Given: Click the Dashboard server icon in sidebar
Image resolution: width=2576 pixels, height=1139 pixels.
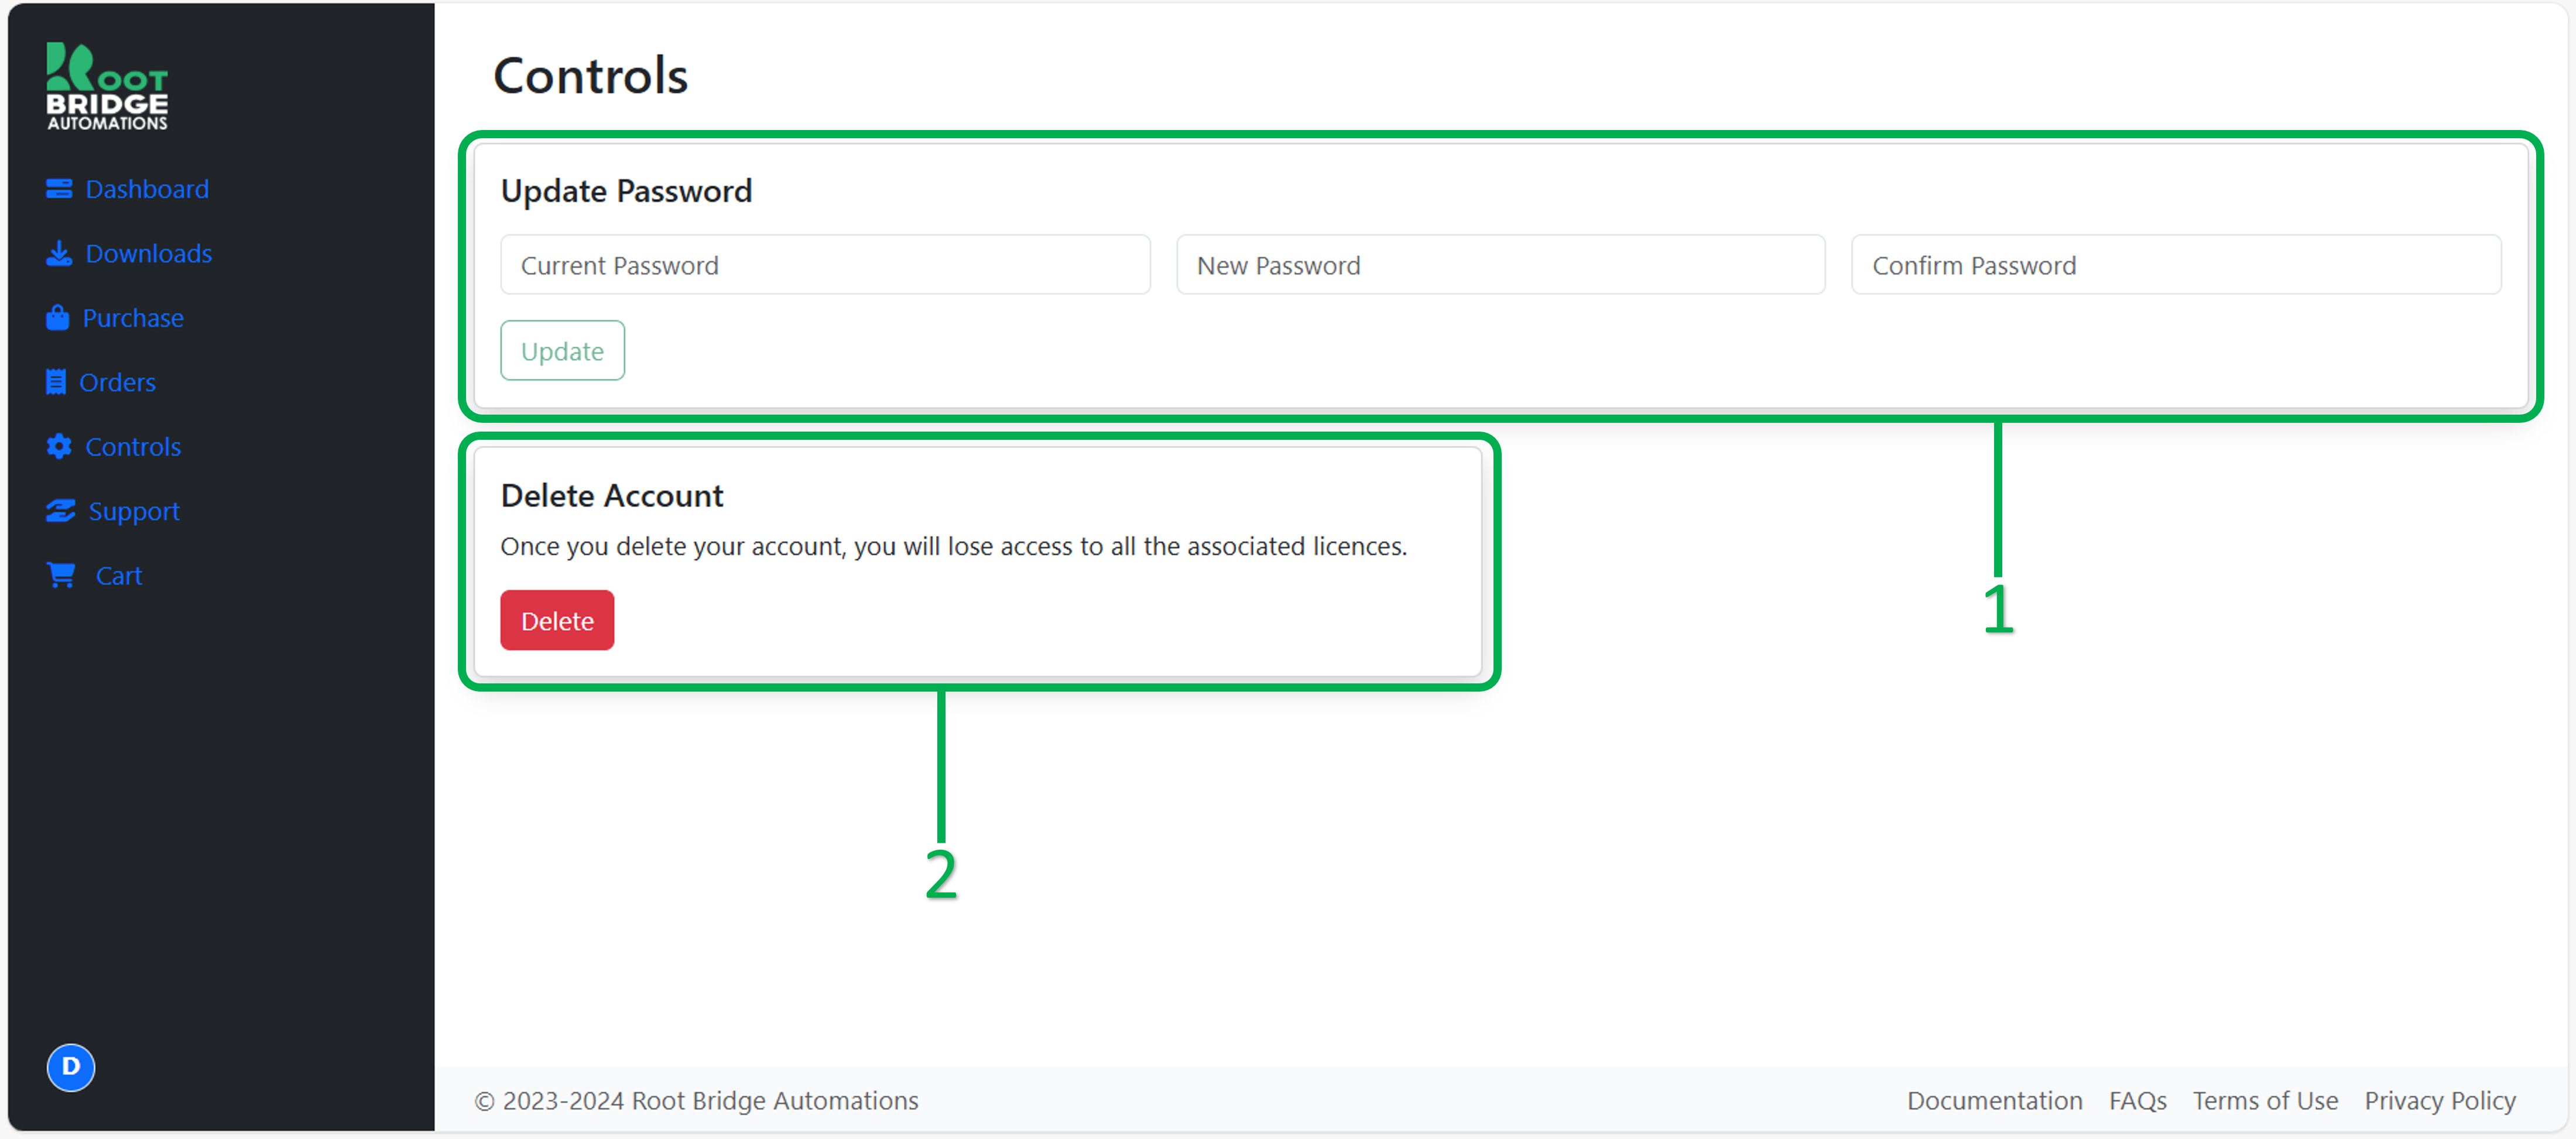Looking at the screenshot, I should point(59,189).
